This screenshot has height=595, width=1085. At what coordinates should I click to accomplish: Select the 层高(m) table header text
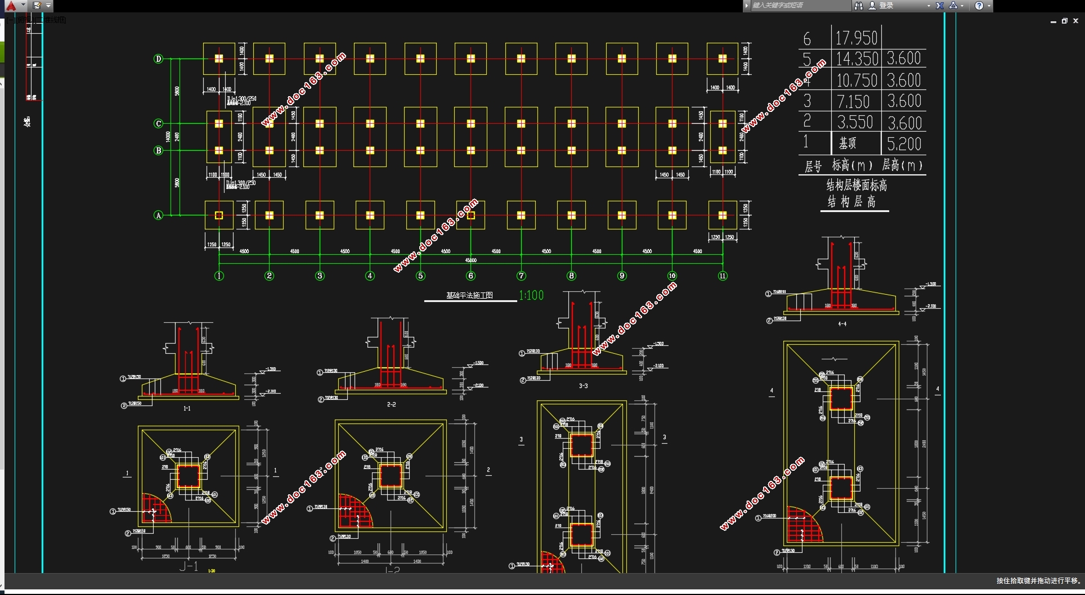(902, 165)
